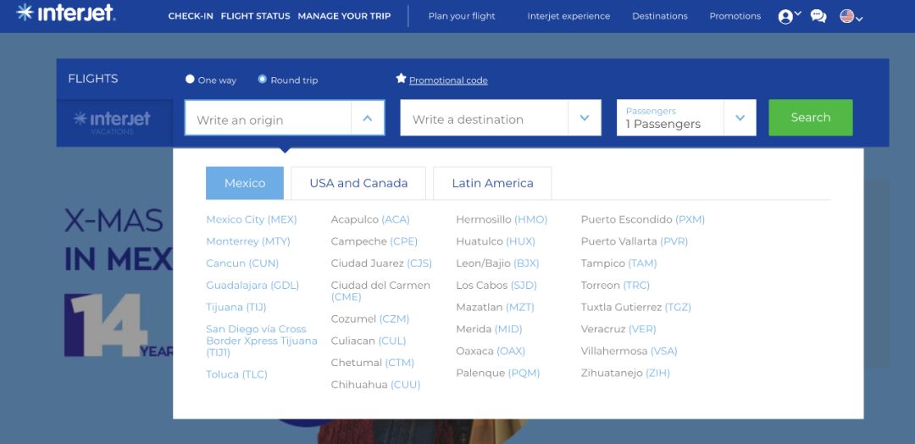Expand the Passengers dropdown chevron
This screenshot has width=915, height=444.
(x=740, y=118)
